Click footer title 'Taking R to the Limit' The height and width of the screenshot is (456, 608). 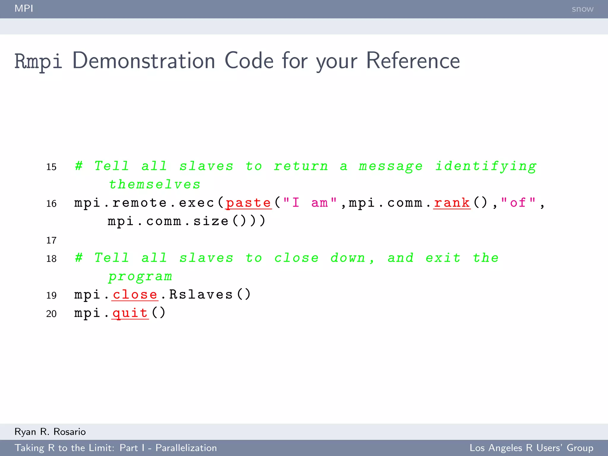pos(65,448)
